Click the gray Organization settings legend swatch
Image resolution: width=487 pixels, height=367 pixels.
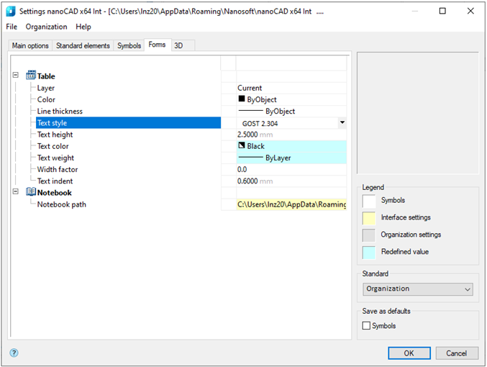pyautogui.click(x=369, y=235)
